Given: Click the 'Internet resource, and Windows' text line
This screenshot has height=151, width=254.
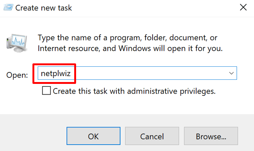Looking at the screenshot, I should point(130,48).
